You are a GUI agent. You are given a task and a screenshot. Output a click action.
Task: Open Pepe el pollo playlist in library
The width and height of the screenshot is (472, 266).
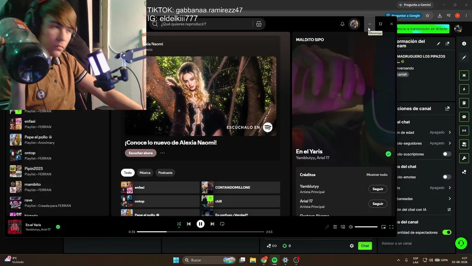click(x=57, y=140)
